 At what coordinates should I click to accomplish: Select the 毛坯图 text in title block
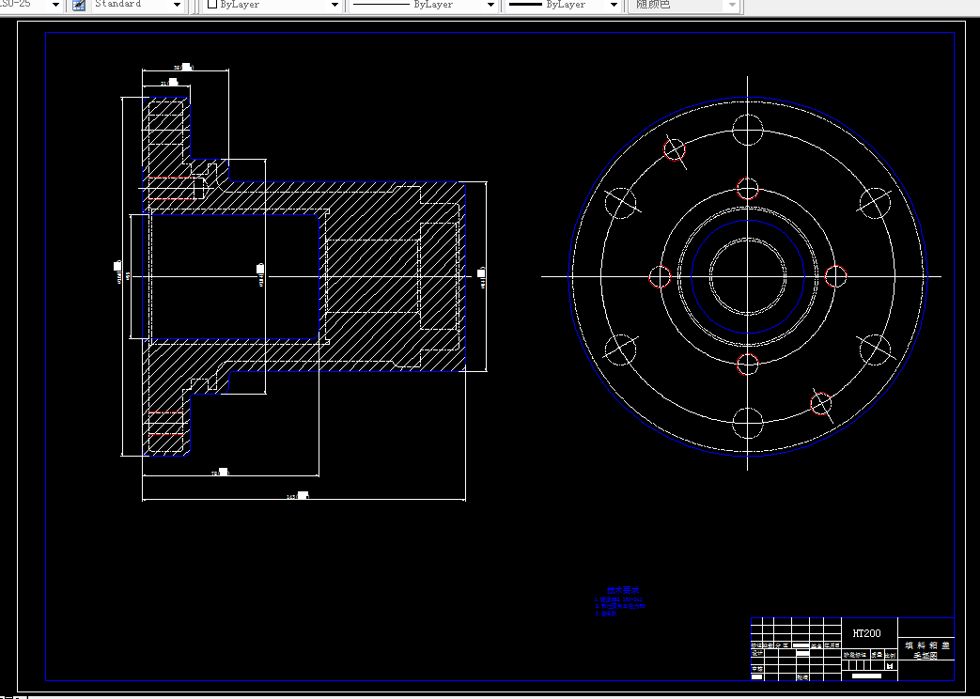click(x=926, y=655)
